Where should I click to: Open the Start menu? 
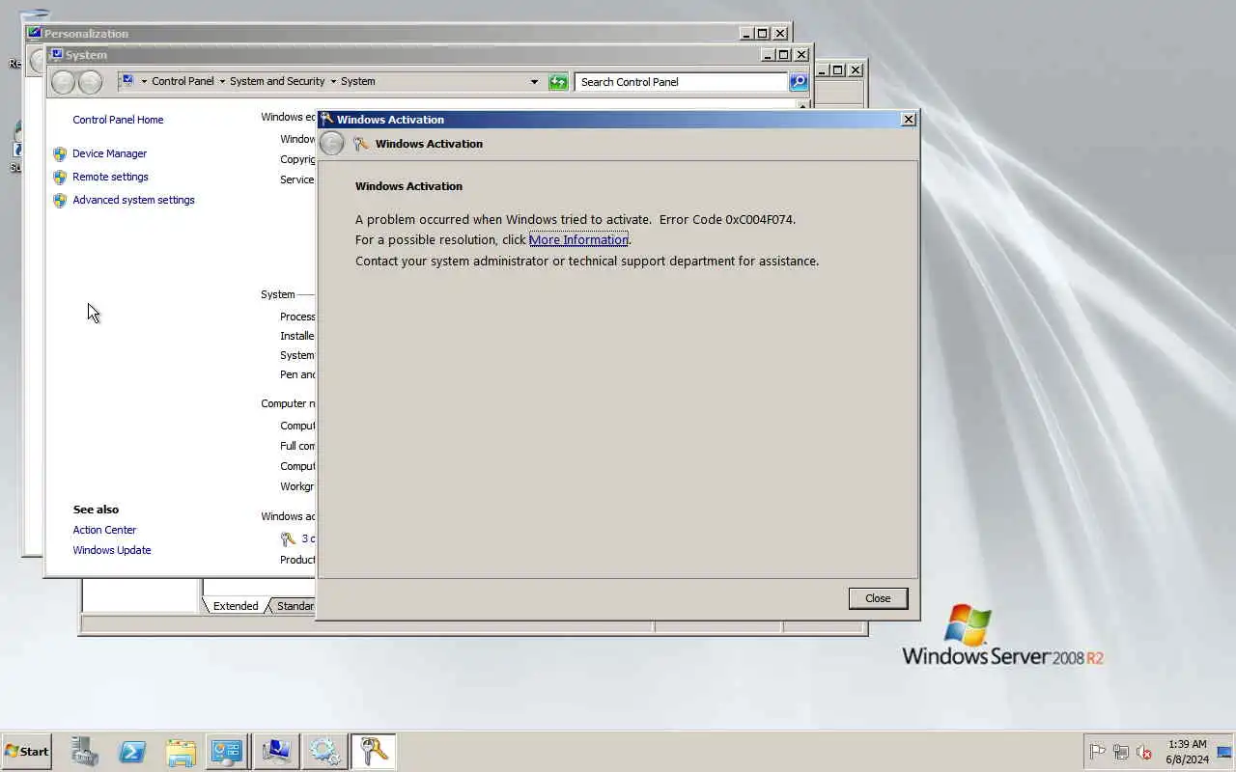(x=26, y=751)
